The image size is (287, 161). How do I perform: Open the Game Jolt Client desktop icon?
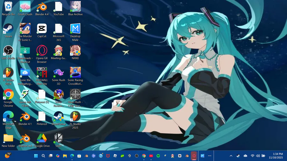[25, 98]
